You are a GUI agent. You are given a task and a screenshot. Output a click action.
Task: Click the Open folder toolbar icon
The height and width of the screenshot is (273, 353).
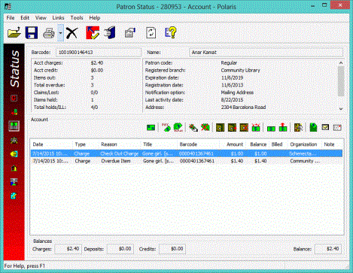[x=14, y=32]
